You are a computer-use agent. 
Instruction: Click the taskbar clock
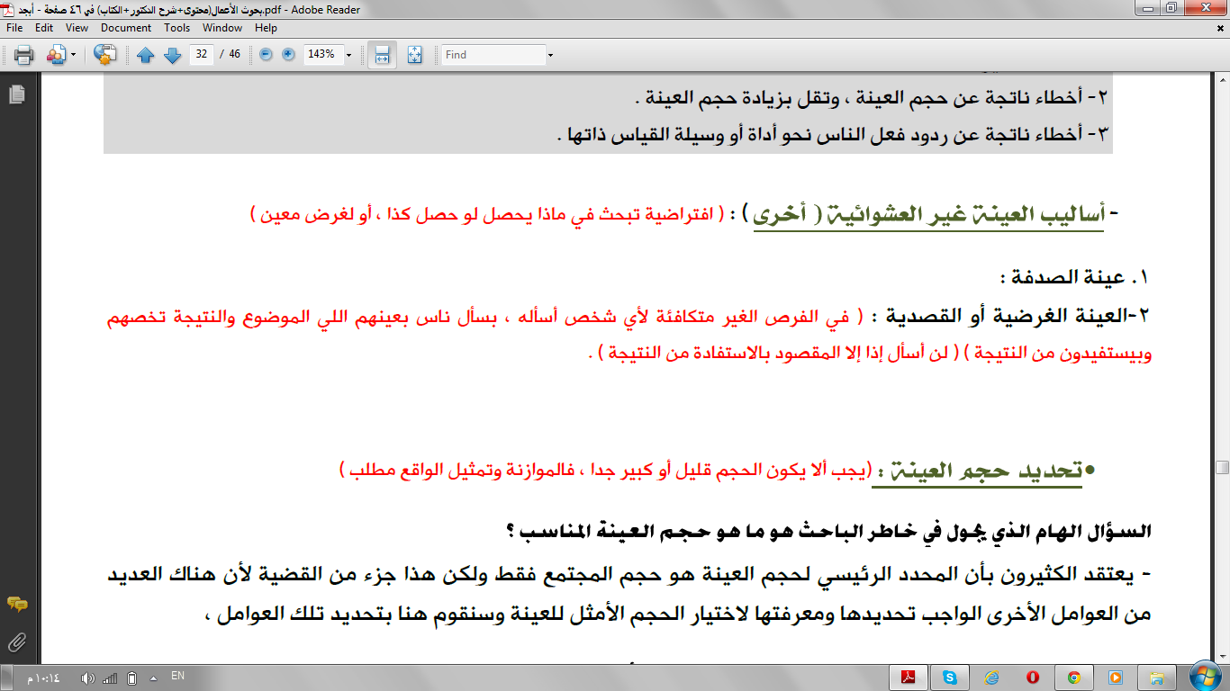[44, 678]
